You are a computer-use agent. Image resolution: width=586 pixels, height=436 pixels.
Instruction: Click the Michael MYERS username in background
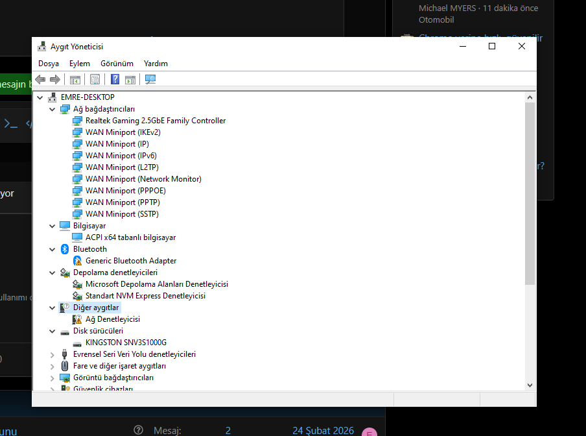pyautogui.click(x=447, y=8)
